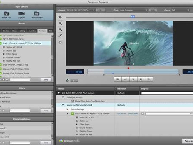Open the Crop mode dropdown
The height and width of the screenshot is (145, 193).
point(134,10)
